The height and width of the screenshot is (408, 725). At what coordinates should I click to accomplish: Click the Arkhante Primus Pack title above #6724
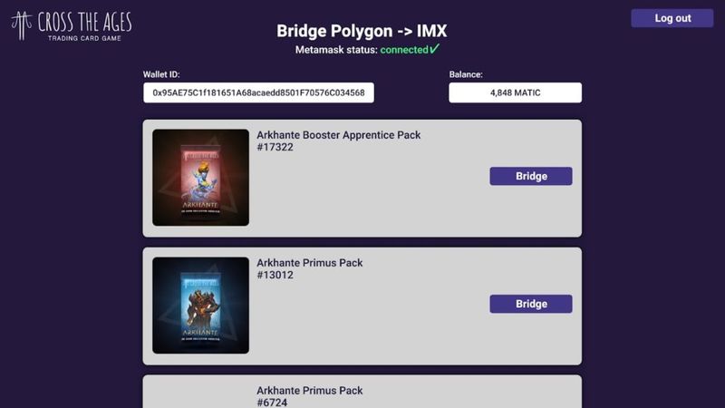click(x=309, y=391)
